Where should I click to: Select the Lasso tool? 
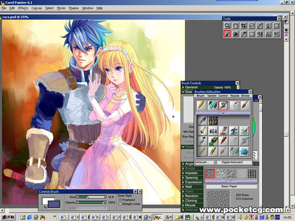tap(252, 26)
